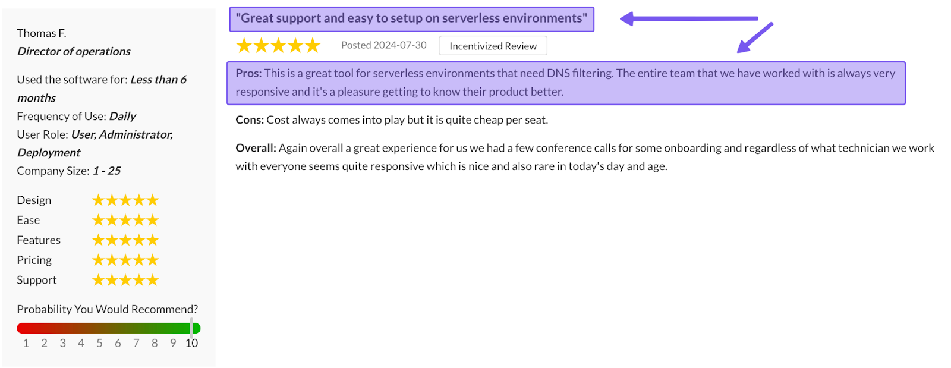The height and width of the screenshot is (368, 951).
Task: Click the diagonal arrow pointing at the Pros box
Action: [x=754, y=37]
